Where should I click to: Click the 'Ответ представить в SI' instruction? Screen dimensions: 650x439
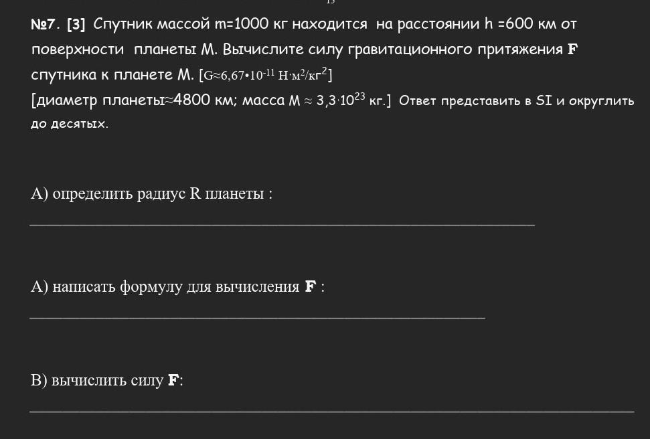pos(475,101)
